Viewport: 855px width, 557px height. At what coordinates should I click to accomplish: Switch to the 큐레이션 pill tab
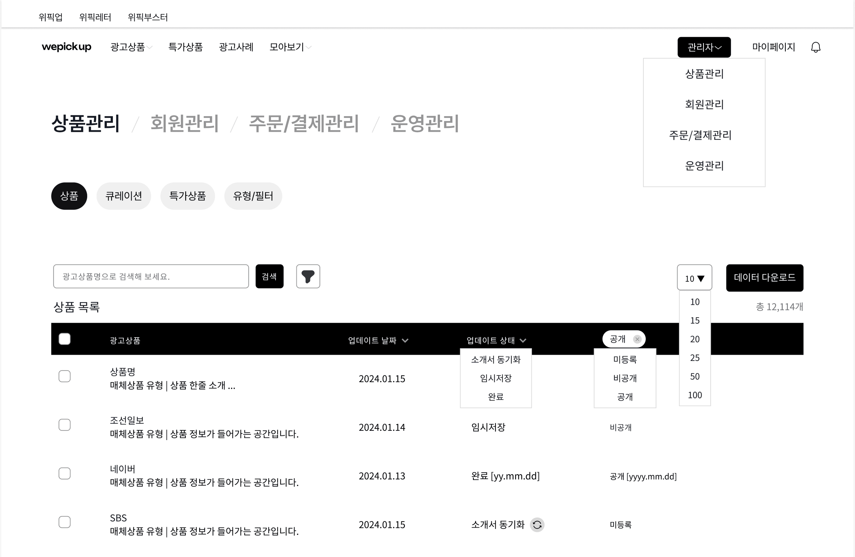tap(123, 196)
